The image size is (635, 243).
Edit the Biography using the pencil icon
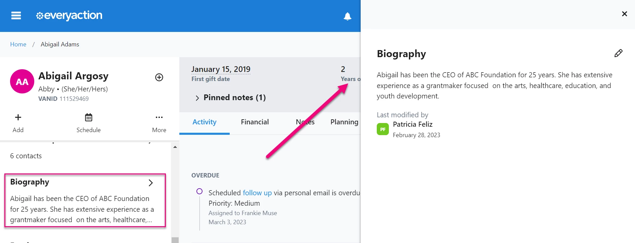[618, 53]
